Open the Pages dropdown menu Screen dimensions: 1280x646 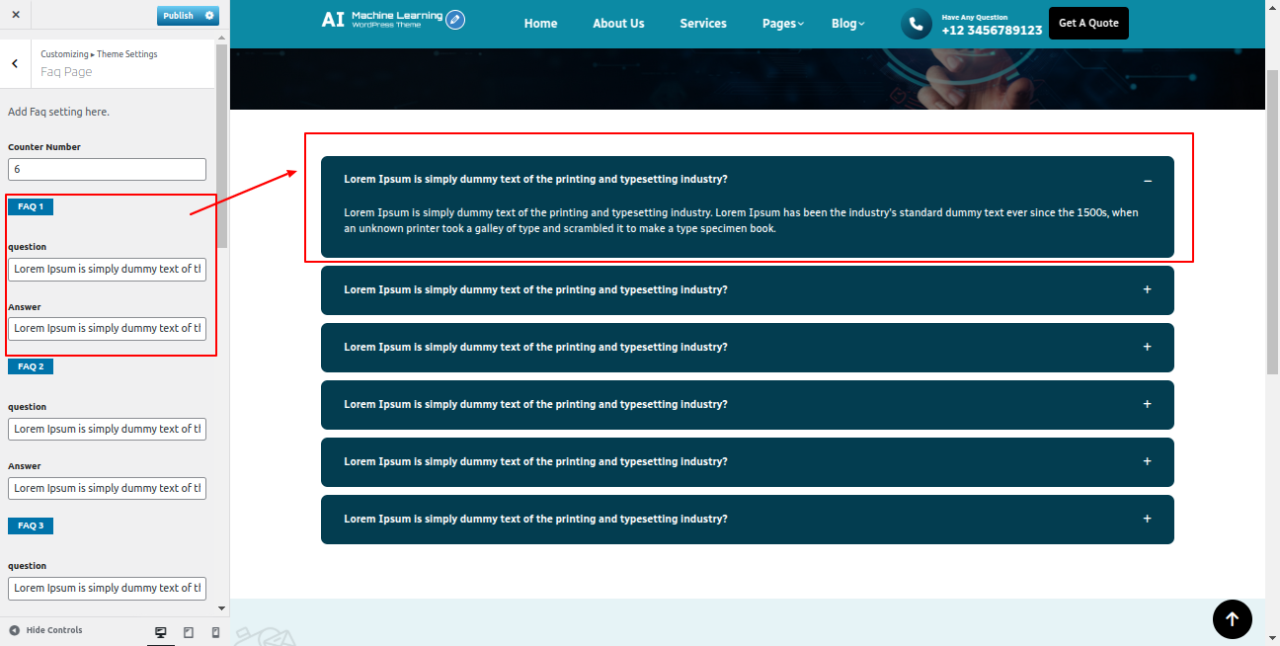(783, 24)
